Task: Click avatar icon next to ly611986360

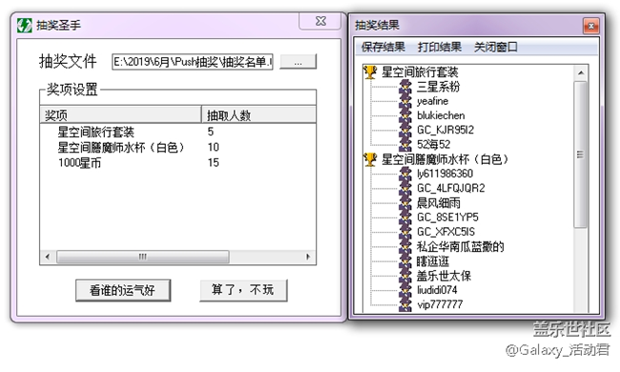Action: 405,174
